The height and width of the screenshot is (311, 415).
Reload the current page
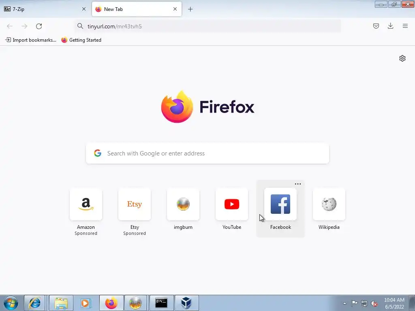pyautogui.click(x=39, y=26)
